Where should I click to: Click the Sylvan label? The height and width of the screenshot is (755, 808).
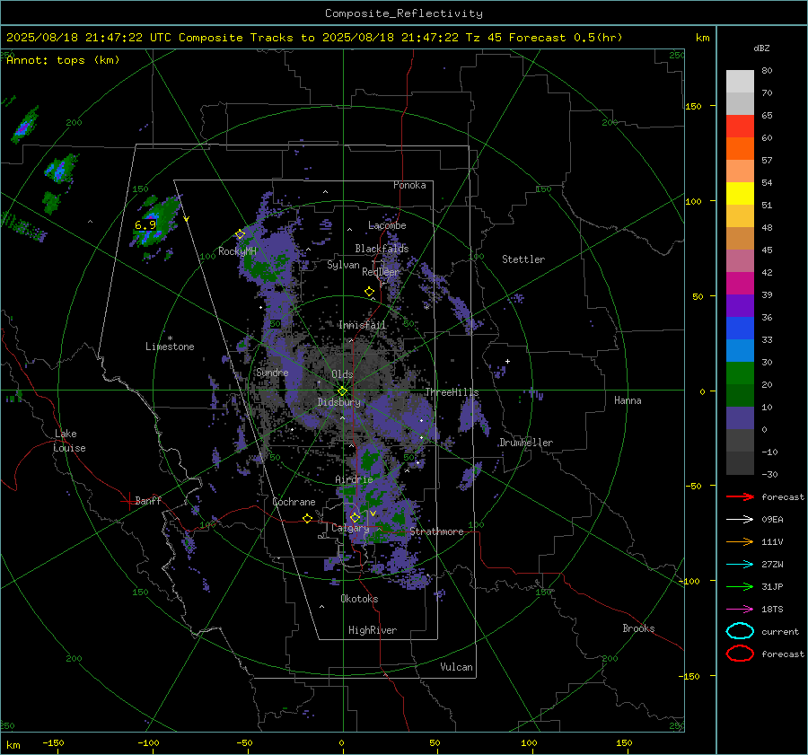(343, 266)
